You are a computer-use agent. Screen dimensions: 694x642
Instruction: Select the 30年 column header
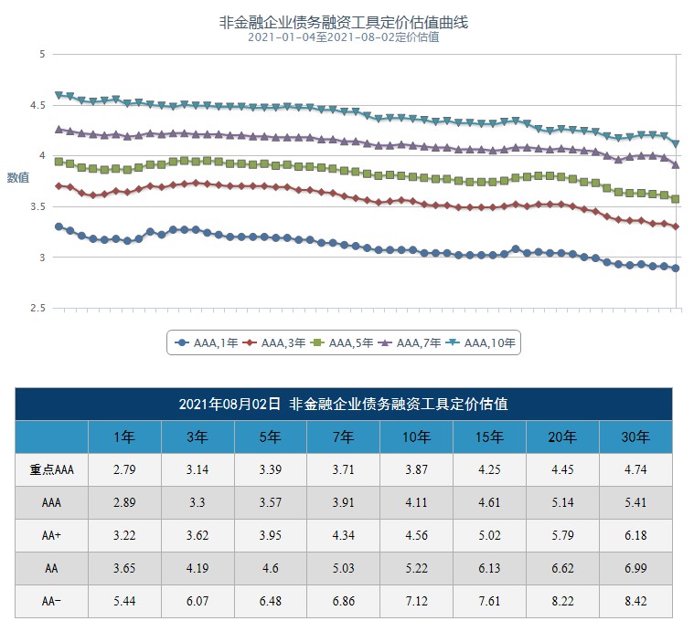pos(635,437)
